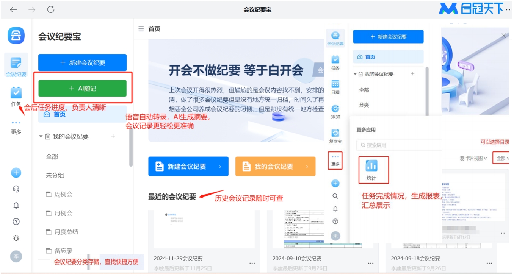Image resolution: width=514 pixels, height=276 pixels.
Task: Click the 会议纪要宝 app logo in main sidebar
Action: coord(16,36)
